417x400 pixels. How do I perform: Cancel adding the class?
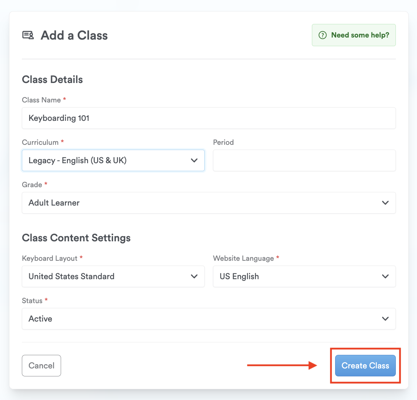[x=41, y=366]
